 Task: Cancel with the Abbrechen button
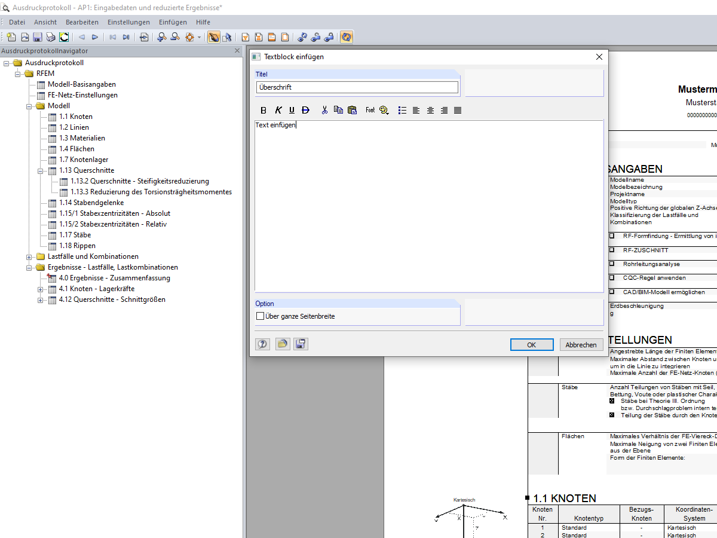pyautogui.click(x=581, y=345)
